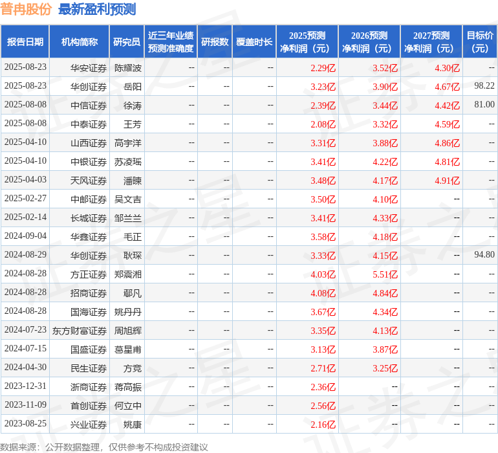This screenshot has width=498, height=453.
Task: Click 2027 forecast value 4.91亿
Action: (x=447, y=181)
